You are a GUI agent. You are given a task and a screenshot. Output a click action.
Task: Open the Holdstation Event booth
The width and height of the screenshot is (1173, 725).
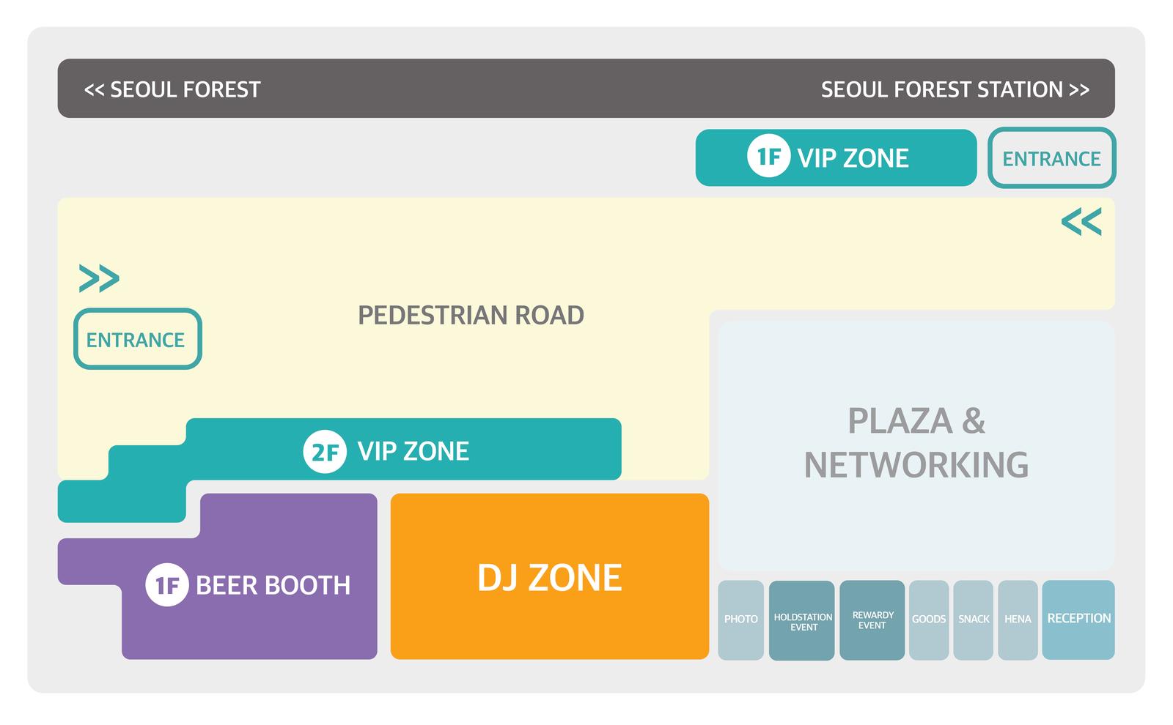click(802, 620)
